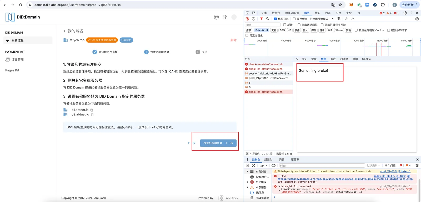Click the red network filter funnel icon
Viewport: 421px width, 202px height.
[262, 19]
